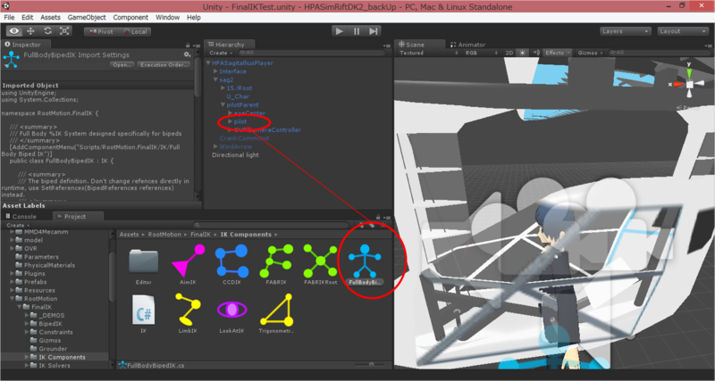Switch to the Inspector tab
Image resolution: width=715 pixels, height=381 pixels.
coord(26,45)
